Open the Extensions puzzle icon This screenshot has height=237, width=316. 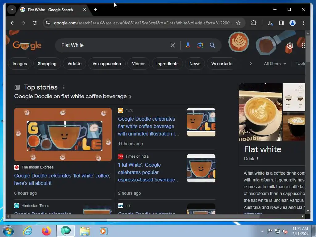254,23
